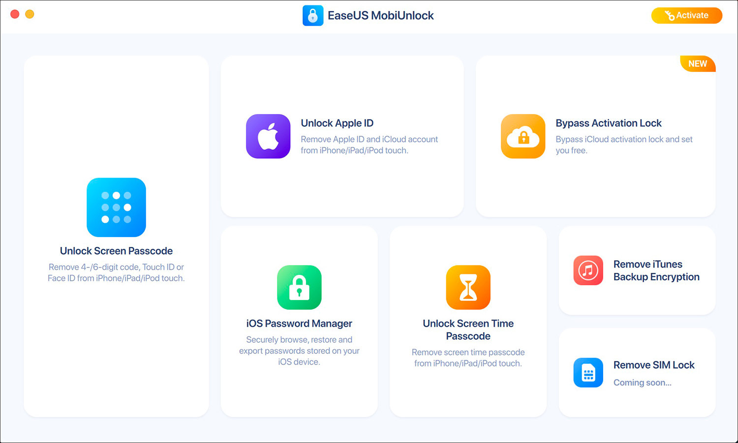Click the blue SIM card icon
The image size is (738, 443).
point(588,373)
